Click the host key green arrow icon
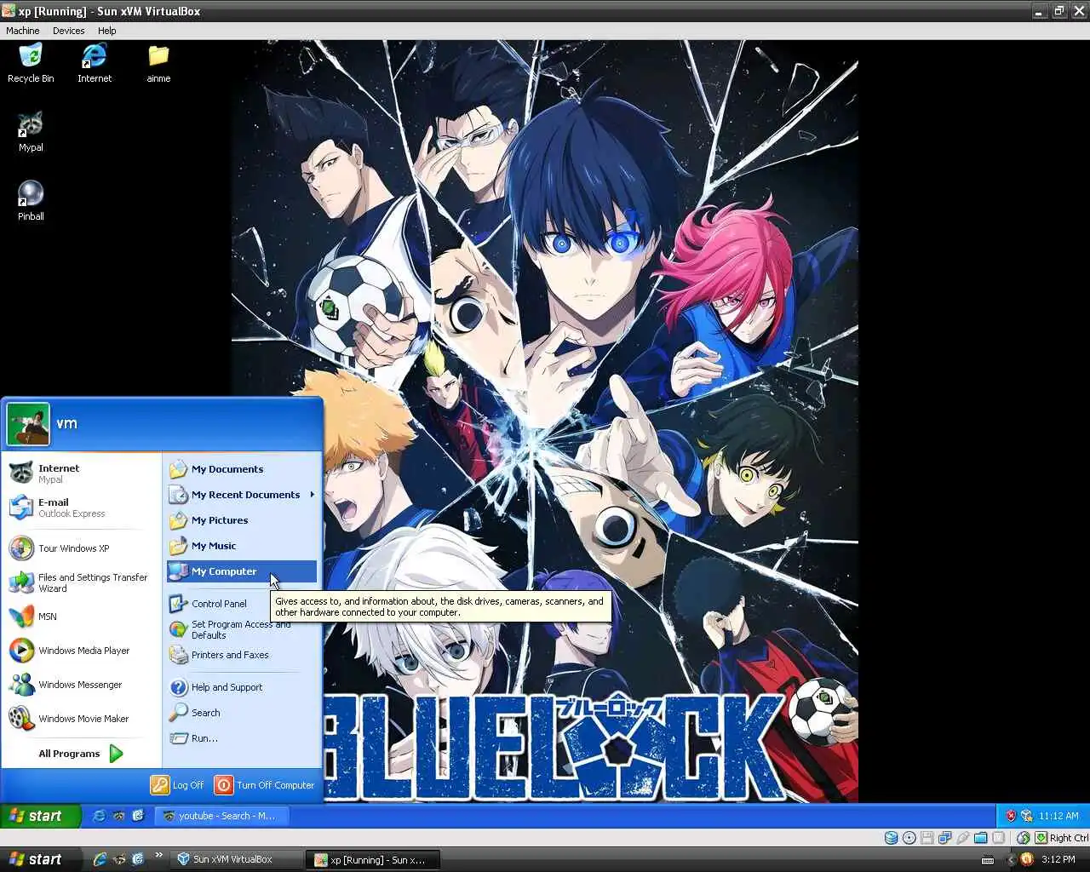This screenshot has width=1090, height=872. click(x=1041, y=838)
